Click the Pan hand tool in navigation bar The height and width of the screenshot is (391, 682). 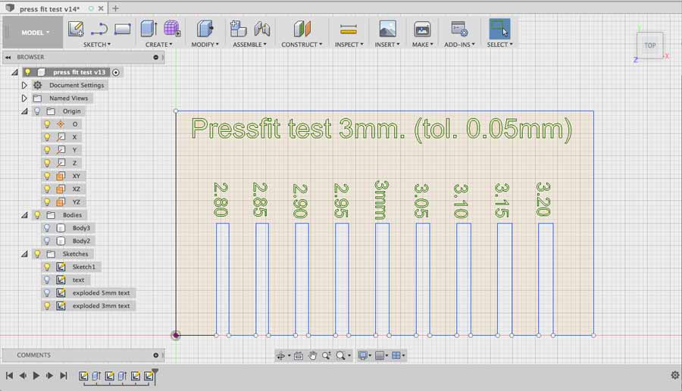[x=312, y=355]
